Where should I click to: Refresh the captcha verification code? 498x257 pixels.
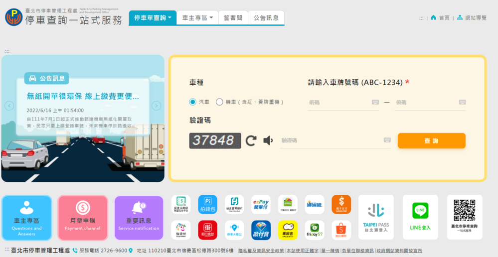[251, 140]
